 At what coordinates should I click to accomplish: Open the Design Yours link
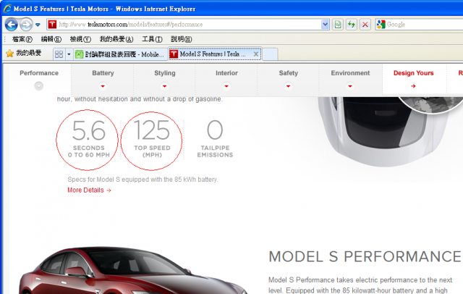pyautogui.click(x=413, y=73)
